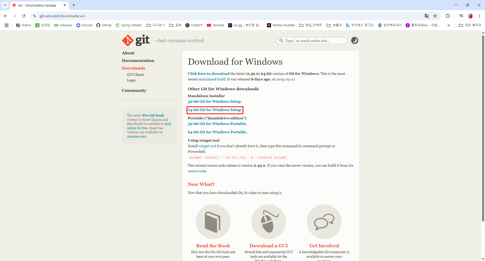This screenshot has width=485, height=261.
Task: Open the 'Get Involved' heading link
Action: [324, 246]
